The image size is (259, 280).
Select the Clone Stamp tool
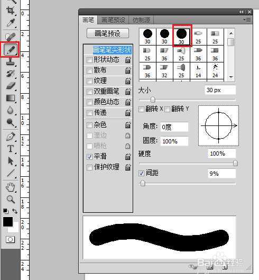pyautogui.click(x=11, y=61)
